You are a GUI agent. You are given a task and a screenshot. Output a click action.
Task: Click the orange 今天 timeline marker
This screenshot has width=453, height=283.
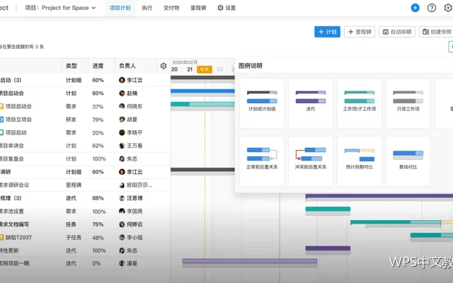coord(205,69)
